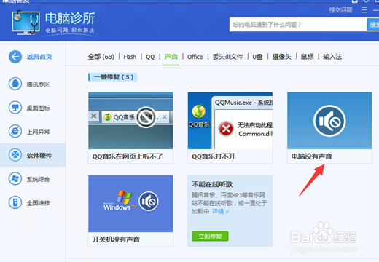Image resolution: width=379 pixels, height=262 pixels.
Task: Open the 上网异常 browser icon
Action: pyautogui.click(x=15, y=131)
